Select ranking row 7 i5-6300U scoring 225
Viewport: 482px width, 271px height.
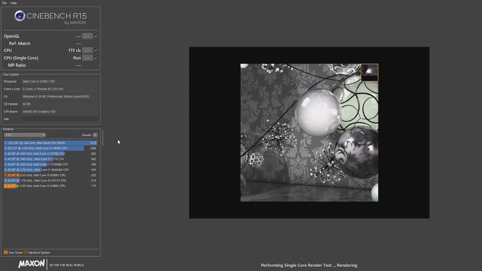tap(51, 175)
